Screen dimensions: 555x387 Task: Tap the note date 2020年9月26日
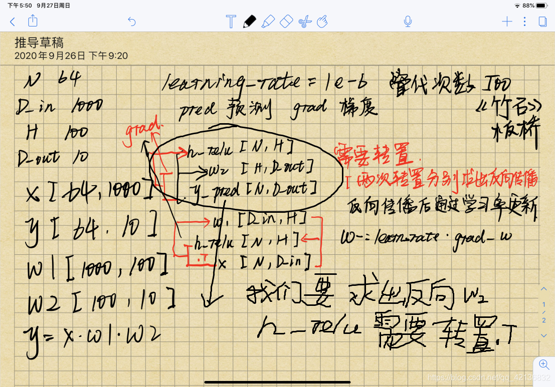50,56
